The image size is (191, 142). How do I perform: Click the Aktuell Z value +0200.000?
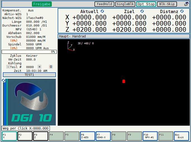point(89,30)
